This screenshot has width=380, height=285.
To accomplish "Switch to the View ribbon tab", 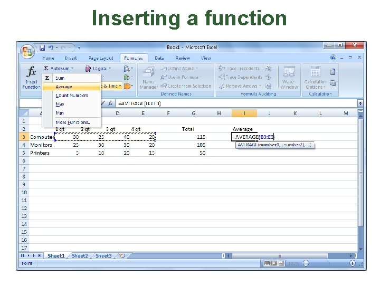I will click(206, 58).
